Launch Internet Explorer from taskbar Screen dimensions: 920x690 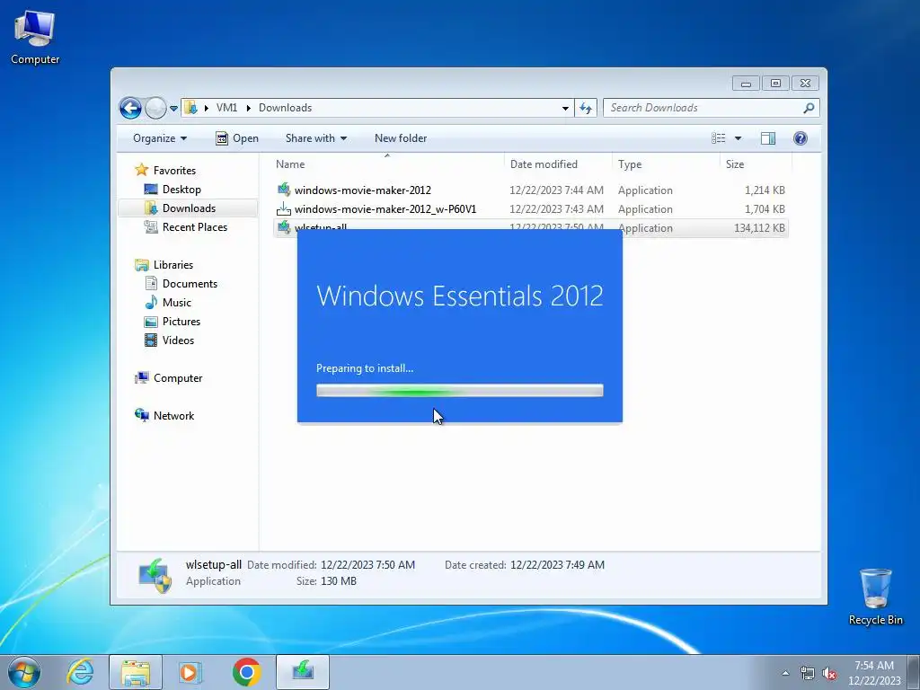[80, 672]
